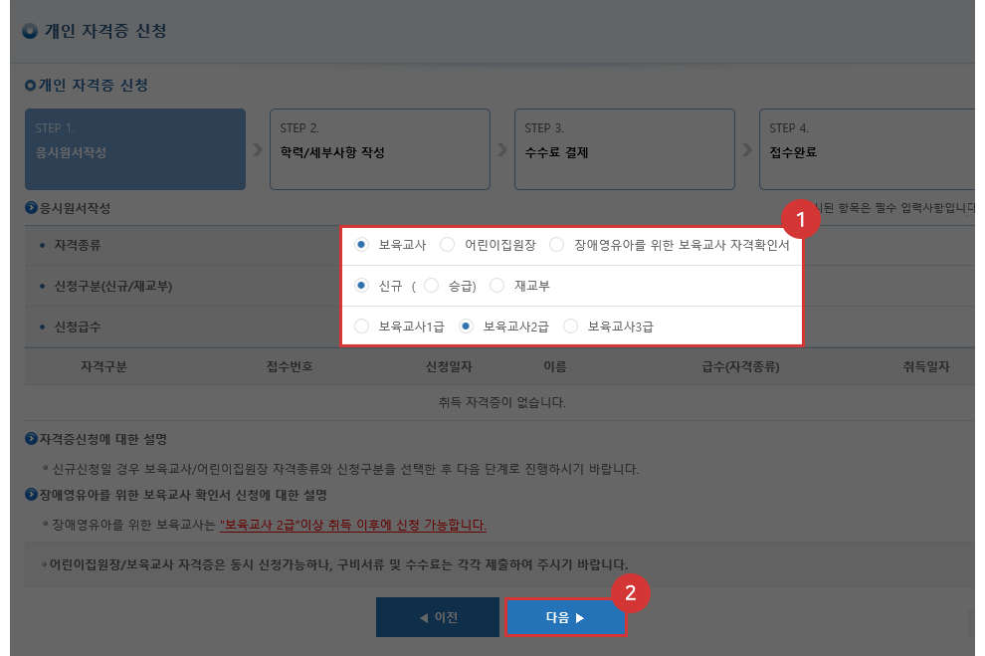Click the STEP 2 학력/세부사항 작성 panel

point(380,148)
